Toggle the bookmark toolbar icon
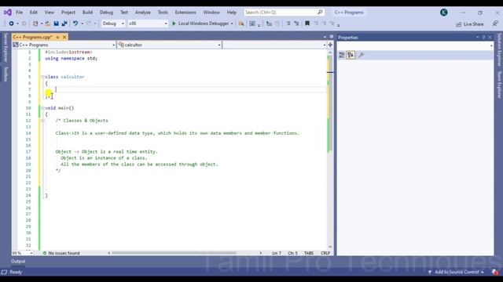Image resolution: width=503 pixels, height=282 pixels. [307, 23]
